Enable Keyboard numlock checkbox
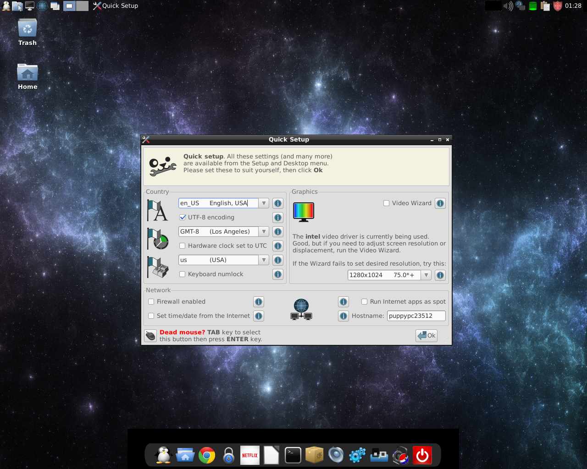587x469 pixels. (183, 274)
